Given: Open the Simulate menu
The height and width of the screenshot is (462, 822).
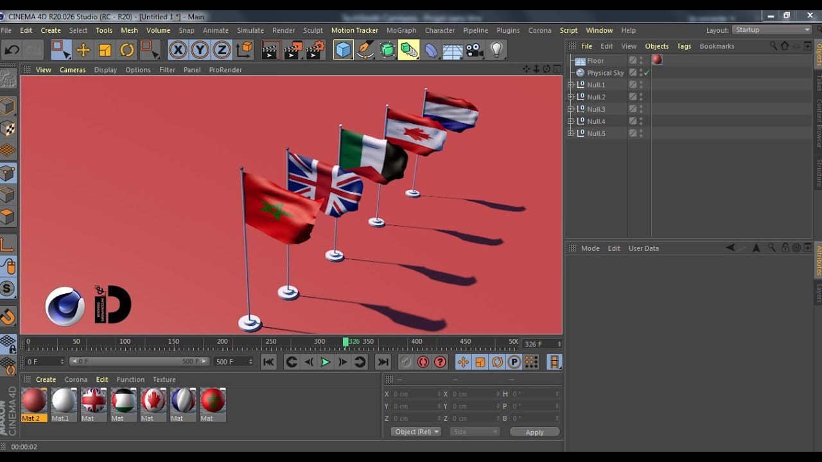Looking at the screenshot, I should click(x=250, y=30).
